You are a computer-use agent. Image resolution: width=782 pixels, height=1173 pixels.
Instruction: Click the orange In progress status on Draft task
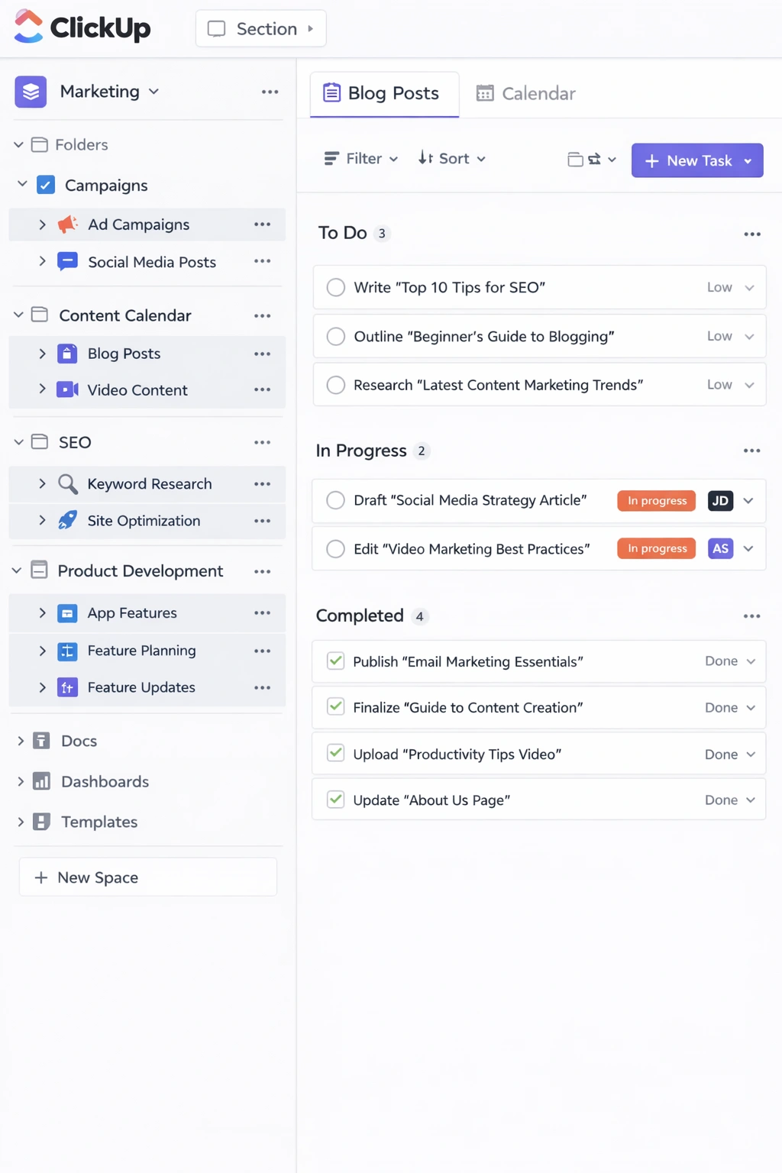(x=656, y=501)
